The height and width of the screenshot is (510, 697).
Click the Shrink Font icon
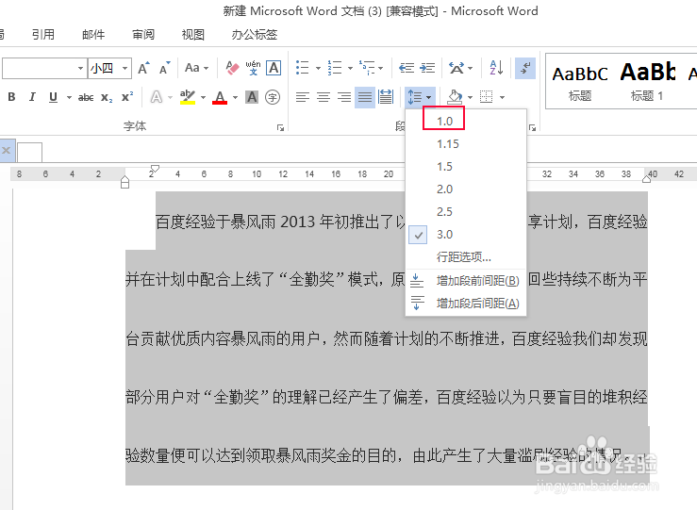[164, 68]
